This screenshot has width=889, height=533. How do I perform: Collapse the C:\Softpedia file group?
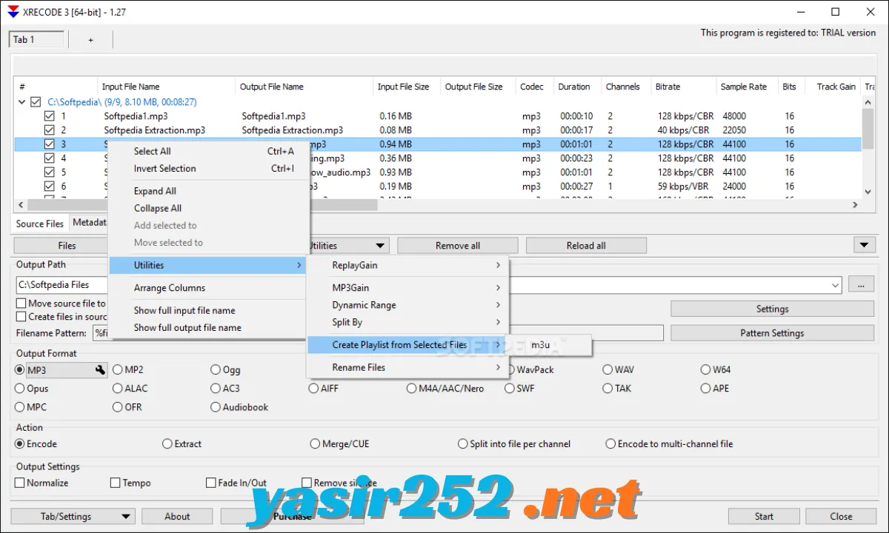(x=22, y=102)
